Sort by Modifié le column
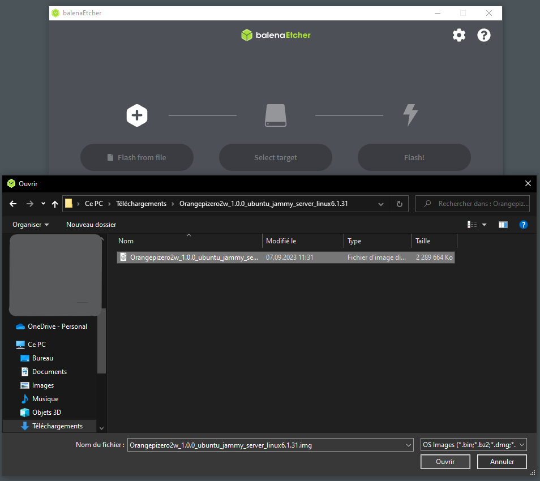 303,241
